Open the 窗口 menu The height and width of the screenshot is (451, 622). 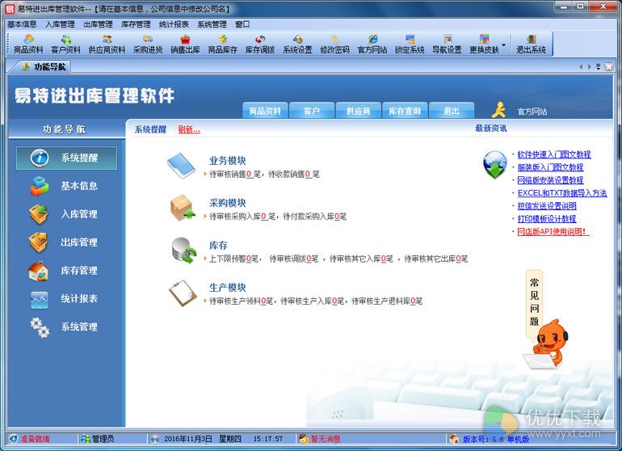(x=242, y=24)
